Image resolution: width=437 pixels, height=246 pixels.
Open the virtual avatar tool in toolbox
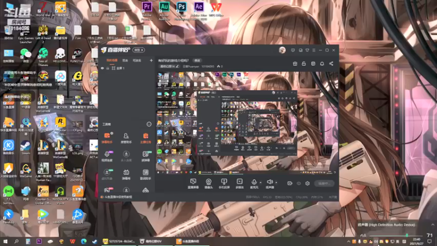click(x=107, y=174)
